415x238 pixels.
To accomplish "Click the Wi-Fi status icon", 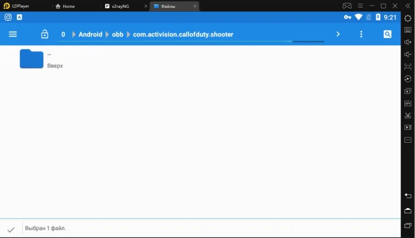I will pos(359,17).
